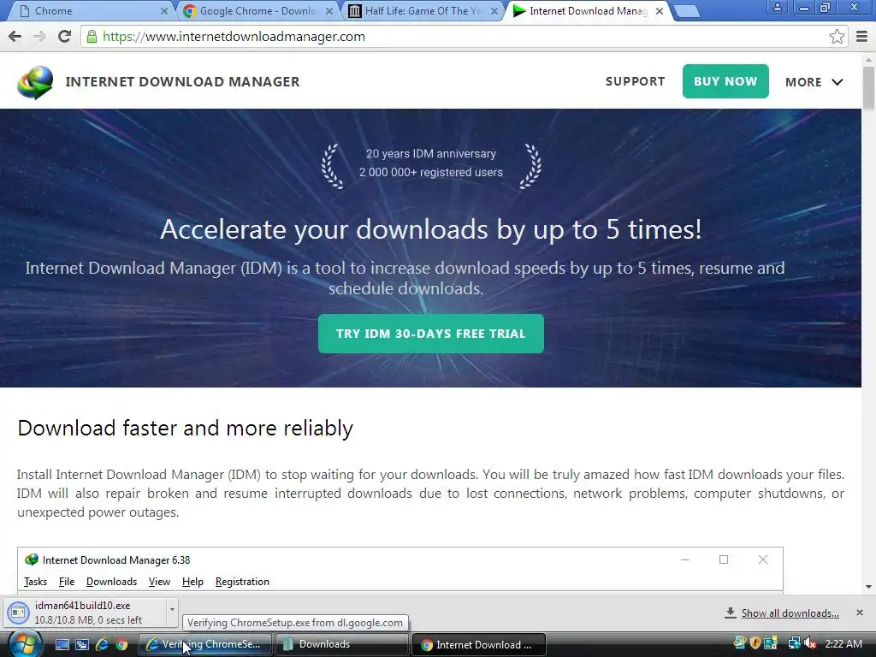Open View menu in IDM screenshot

point(159,582)
